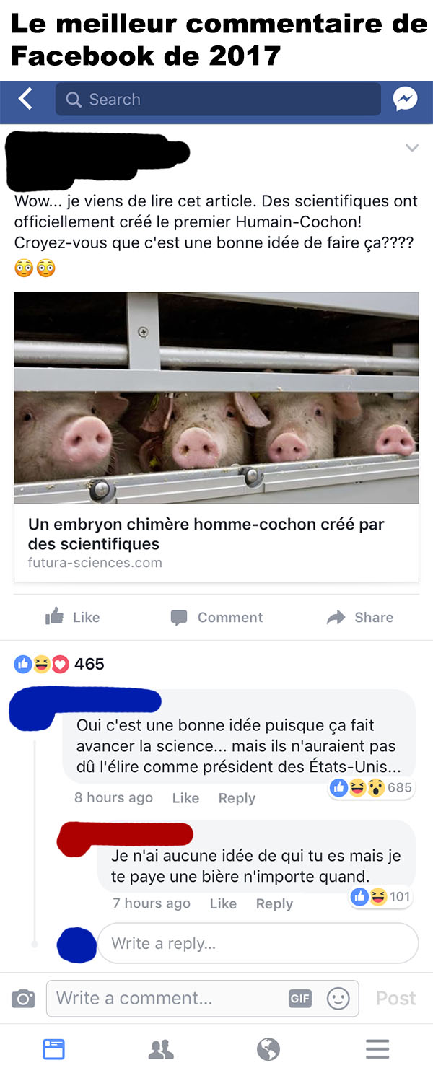433x1073 pixels.
Task: Focus the Search field
Action: click(x=218, y=99)
